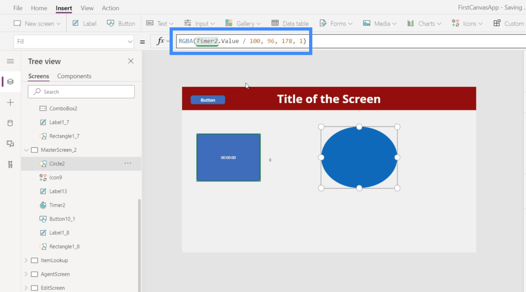Switch to the Insert tab

(64, 8)
